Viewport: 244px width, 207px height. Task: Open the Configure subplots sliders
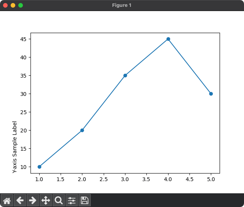[72, 200]
